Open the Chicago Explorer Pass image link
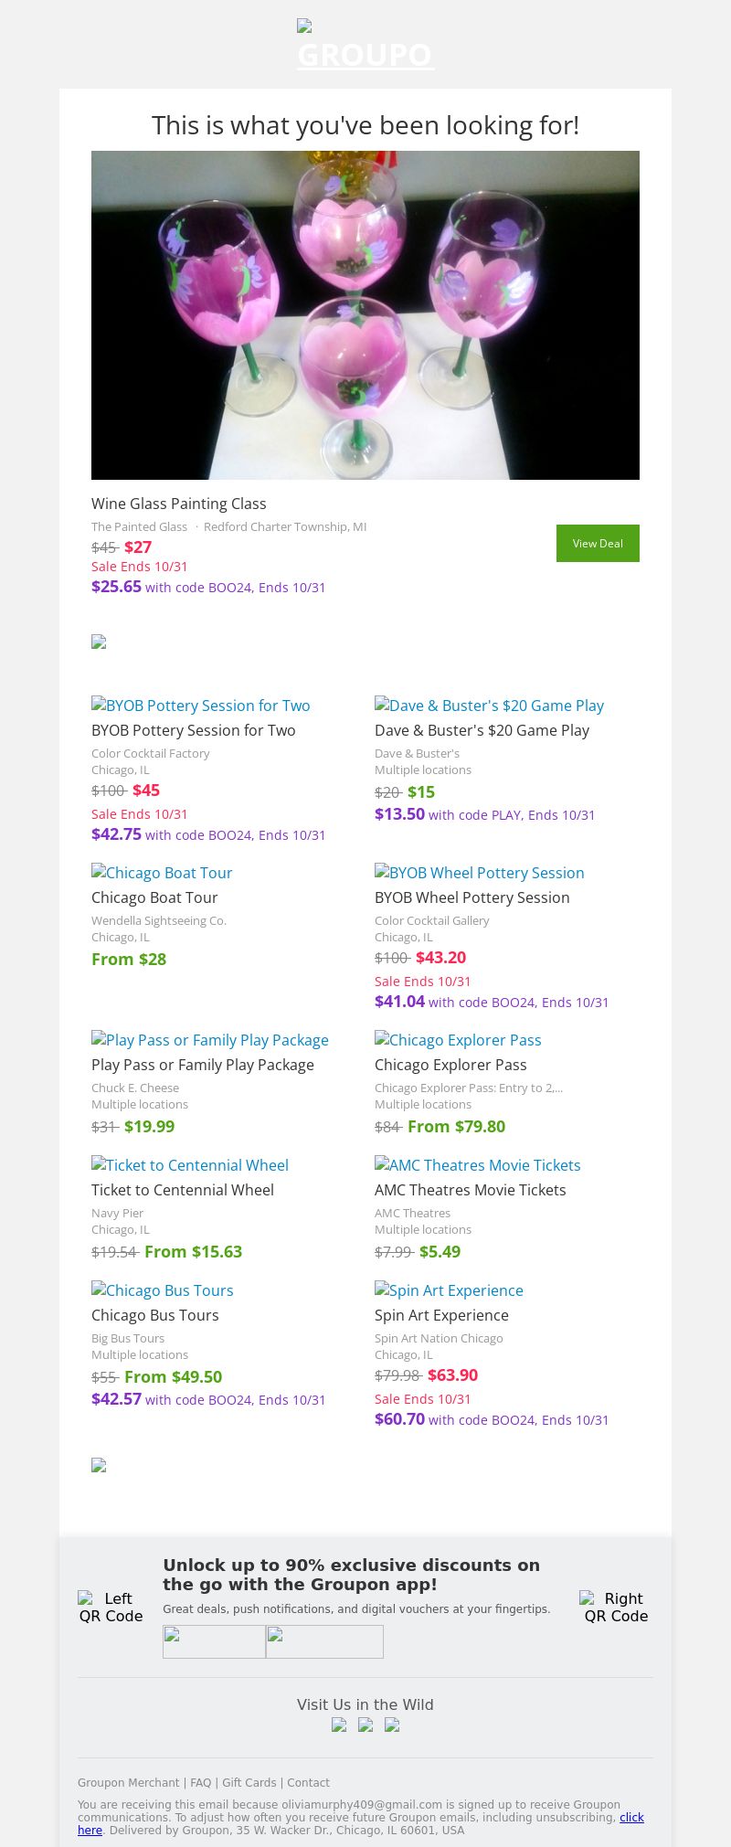This screenshot has width=731, height=1847. [x=458, y=1040]
